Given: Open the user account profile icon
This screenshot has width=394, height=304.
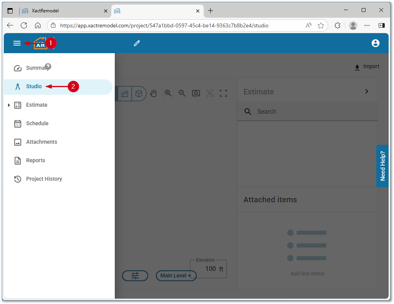Looking at the screenshot, I should click(376, 43).
